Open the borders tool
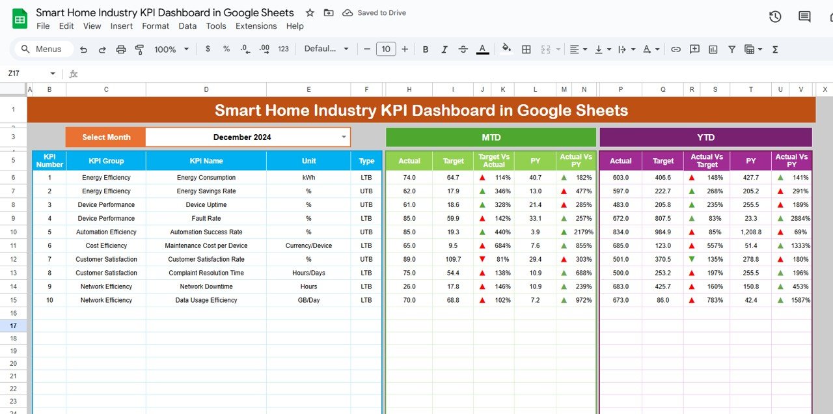Screen dimensions: 833x414 (x=526, y=49)
